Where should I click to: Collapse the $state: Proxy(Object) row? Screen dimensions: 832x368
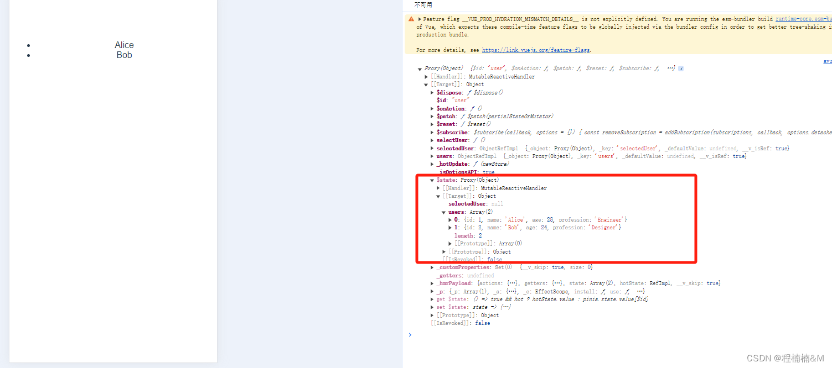tap(432, 181)
